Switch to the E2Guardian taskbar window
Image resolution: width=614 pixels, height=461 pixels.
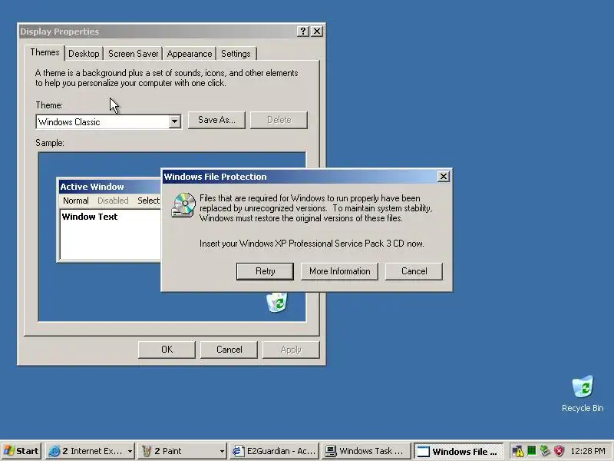pos(275,451)
